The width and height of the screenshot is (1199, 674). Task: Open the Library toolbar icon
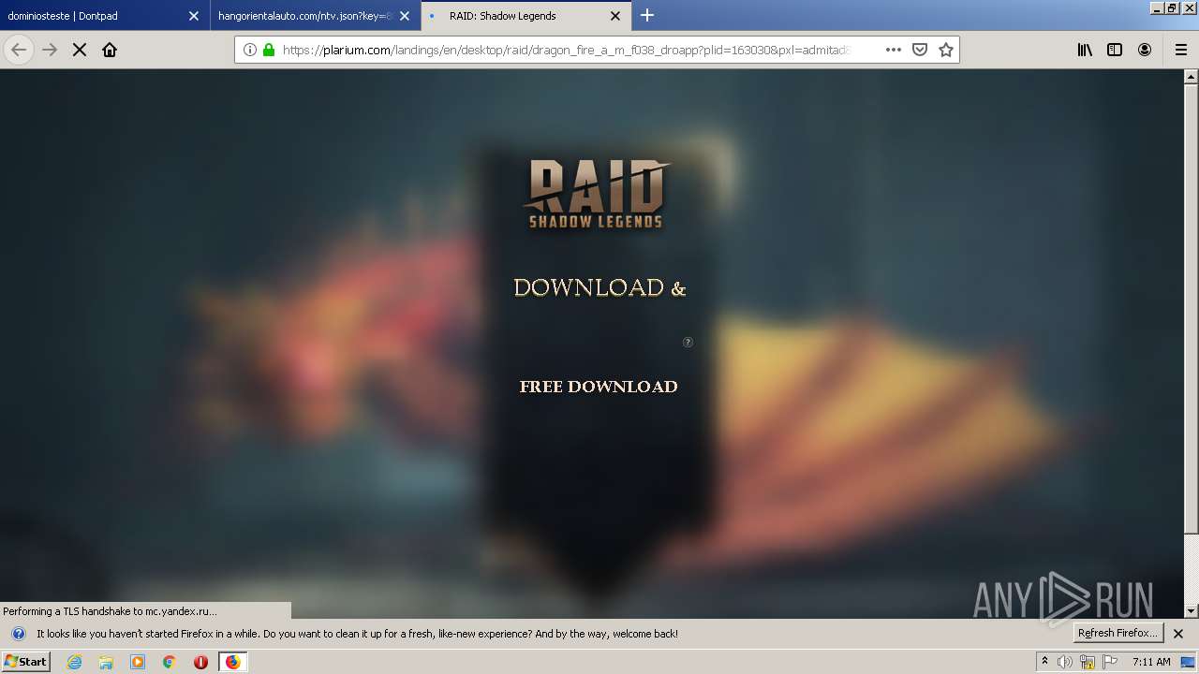pos(1085,50)
